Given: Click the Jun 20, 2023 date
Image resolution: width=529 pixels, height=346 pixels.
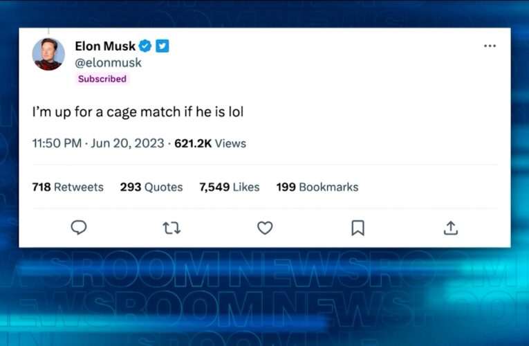Looking at the screenshot, I should [x=127, y=144].
